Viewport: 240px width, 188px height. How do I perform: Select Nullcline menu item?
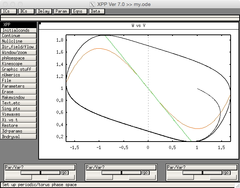point(18,41)
